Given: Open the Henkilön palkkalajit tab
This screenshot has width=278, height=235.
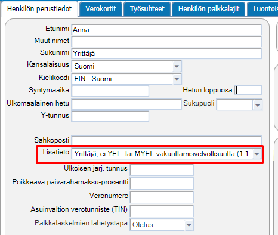Looking at the screenshot, I should point(209,9).
